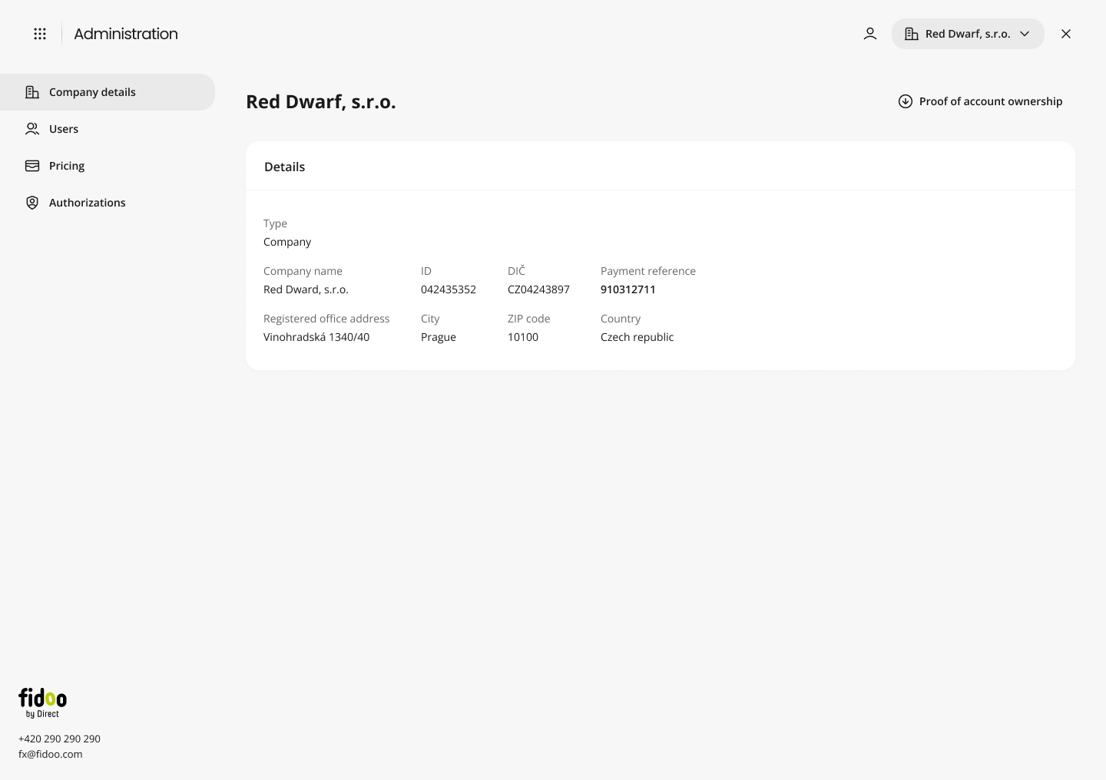Screen dimensions: 1106x780
Task: Close the Administration panel
Action: [1066, 34]
